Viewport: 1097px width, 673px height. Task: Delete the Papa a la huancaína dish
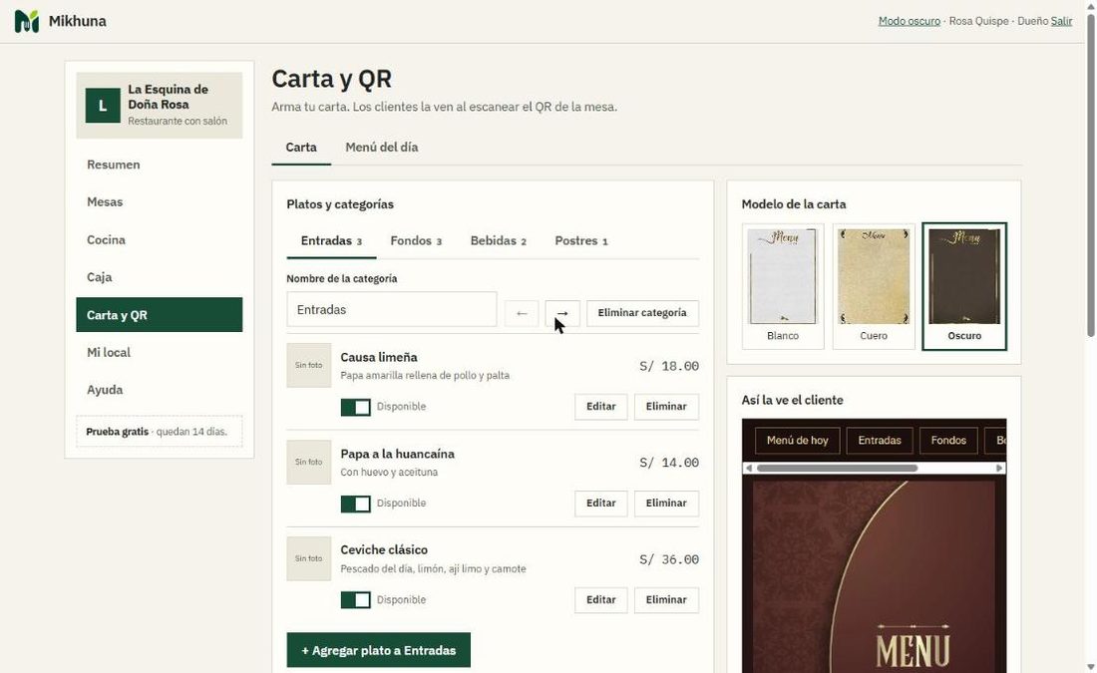pos(666,503)
